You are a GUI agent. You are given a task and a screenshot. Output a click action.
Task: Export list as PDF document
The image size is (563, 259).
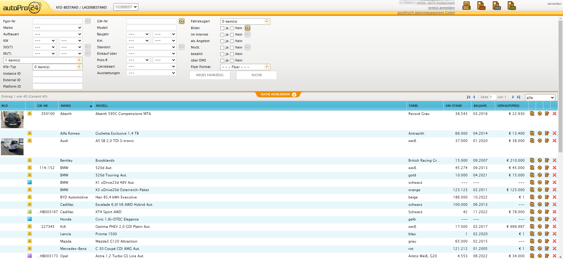tap(481, 6)
